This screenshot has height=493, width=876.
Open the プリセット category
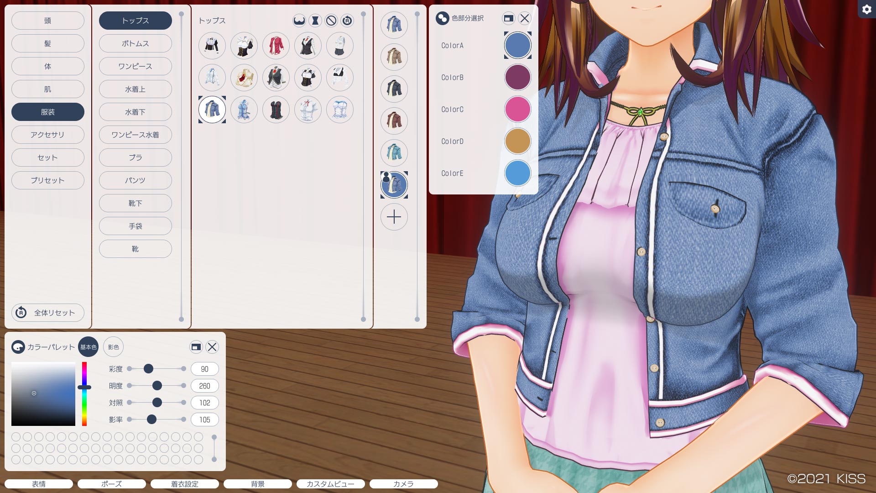(48, 180)
